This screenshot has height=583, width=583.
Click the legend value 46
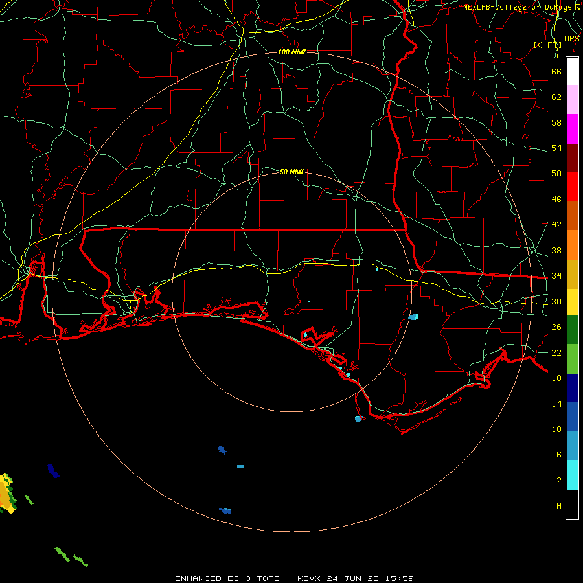556,200
